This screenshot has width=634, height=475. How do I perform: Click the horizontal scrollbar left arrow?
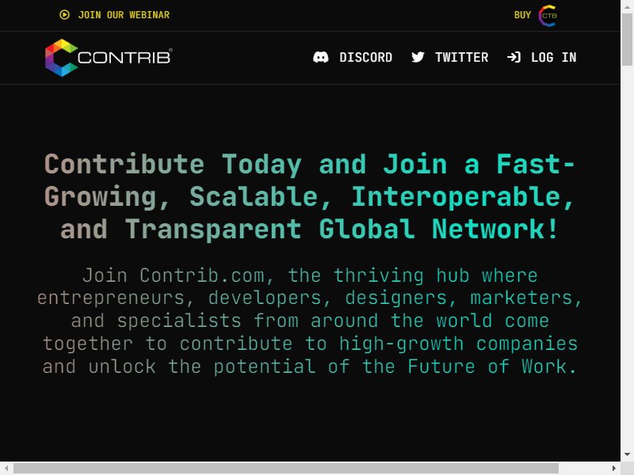tap(6, 468)
